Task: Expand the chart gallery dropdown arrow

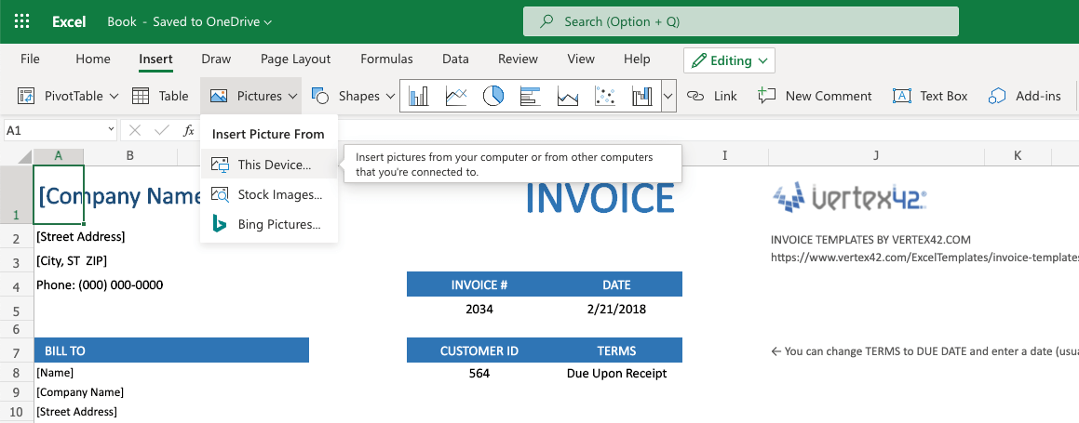Action: pyautogui.click(x=668, y=96)
